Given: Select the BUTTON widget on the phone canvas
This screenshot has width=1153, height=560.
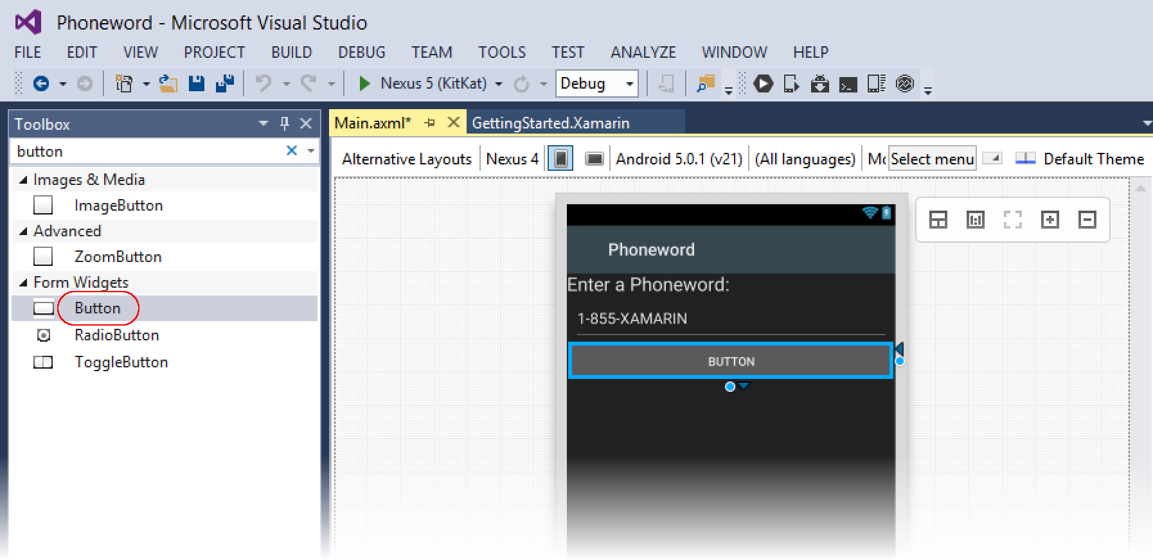Looking at the screenshot, I should [731, 361].
